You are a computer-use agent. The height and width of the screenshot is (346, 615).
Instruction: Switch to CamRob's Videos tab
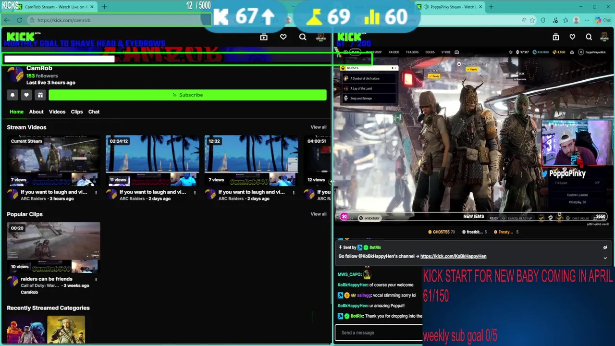57,112
